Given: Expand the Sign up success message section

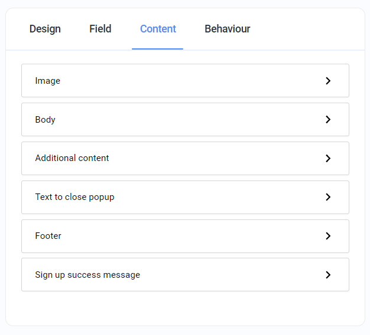Looking at the screenshot, I should point(185,275).
